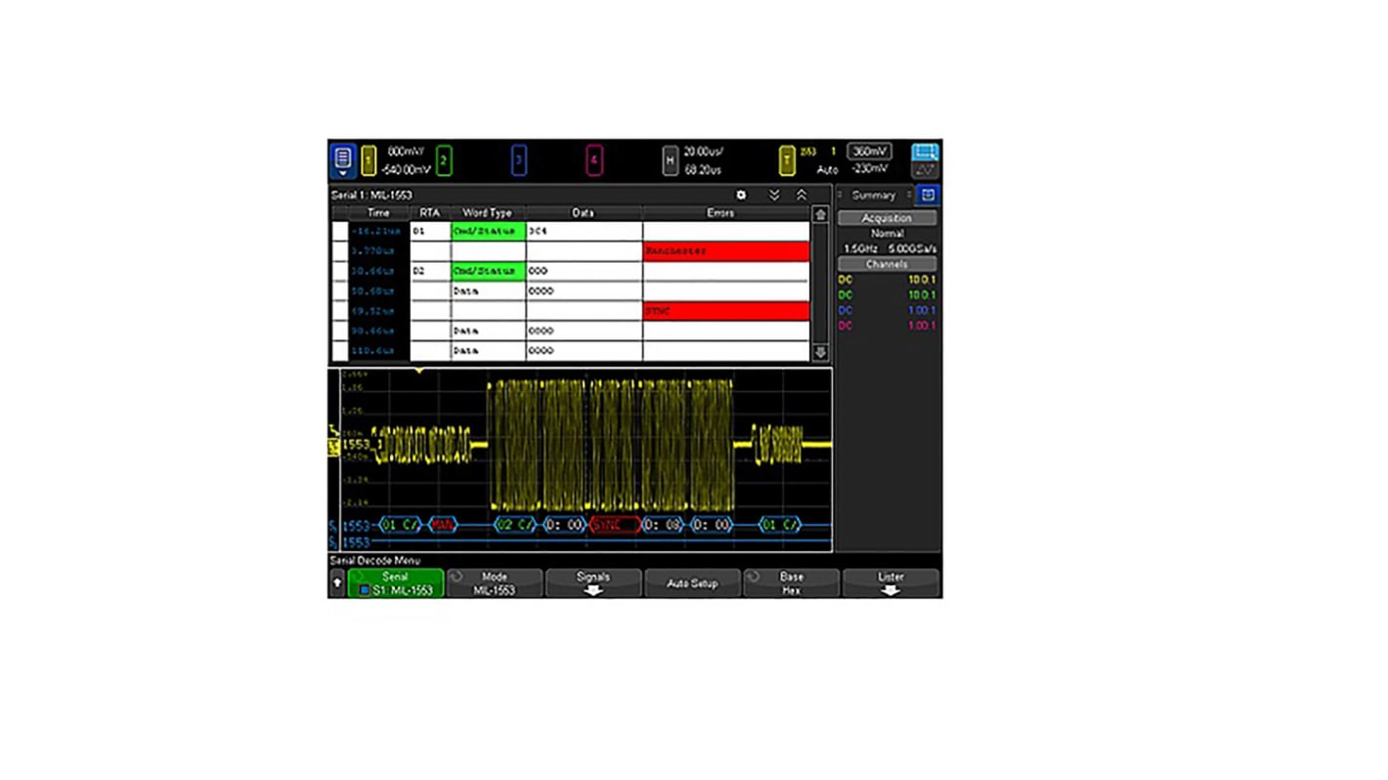Select channel 1 yellow badge
This screenshot has width=1388, height=780.
pyautogui.click(x=369, y=160)
